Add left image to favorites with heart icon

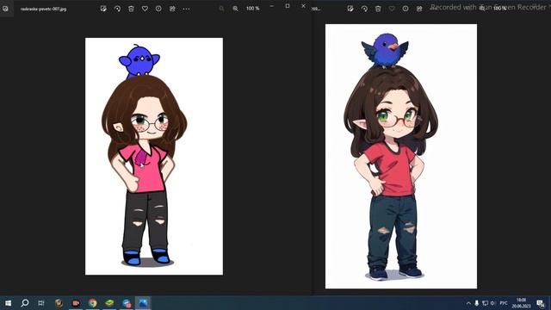pyautogui.click(x=145, y=9)
